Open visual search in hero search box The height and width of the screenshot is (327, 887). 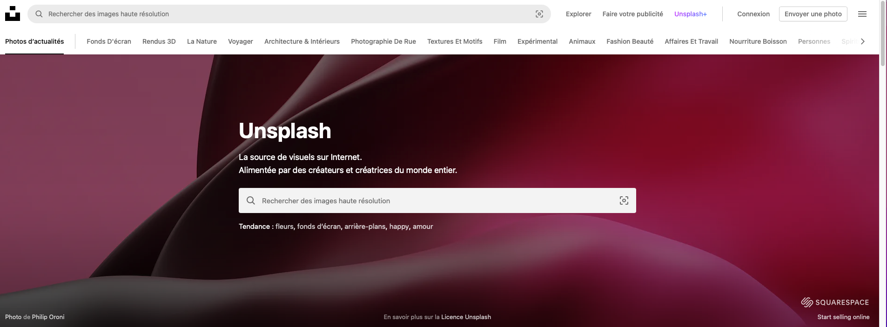pyautogui.click(x=624, y=200)
